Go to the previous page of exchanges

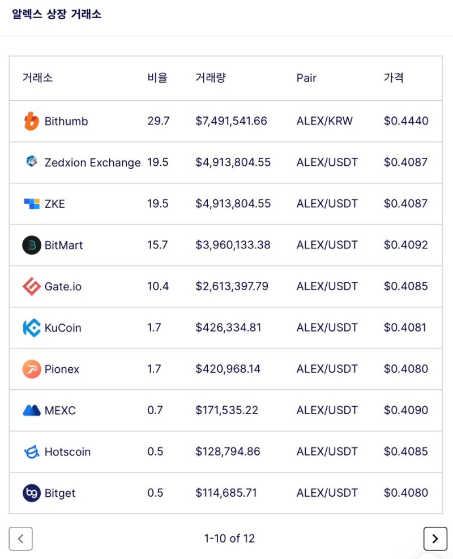pos(21,539)
